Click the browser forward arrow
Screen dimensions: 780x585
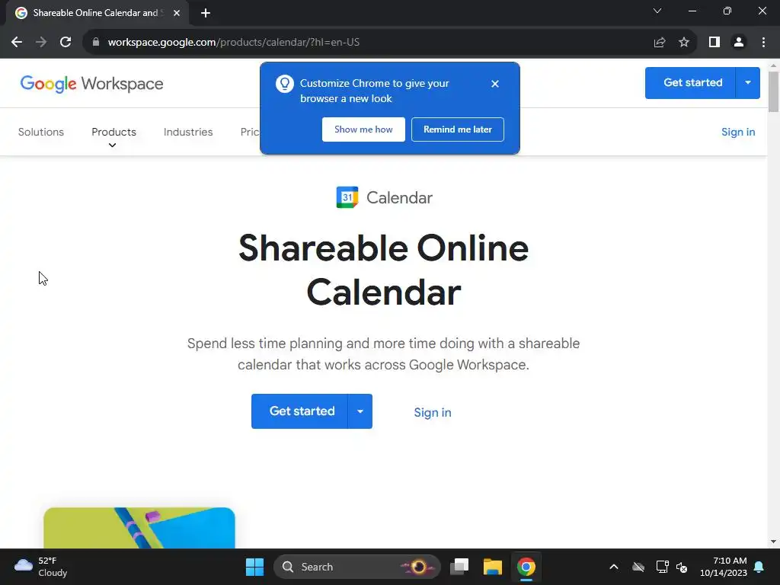41,43
